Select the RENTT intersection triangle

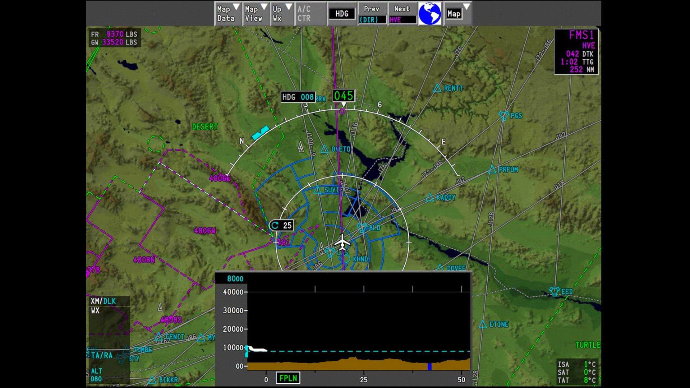coord(438,88)
